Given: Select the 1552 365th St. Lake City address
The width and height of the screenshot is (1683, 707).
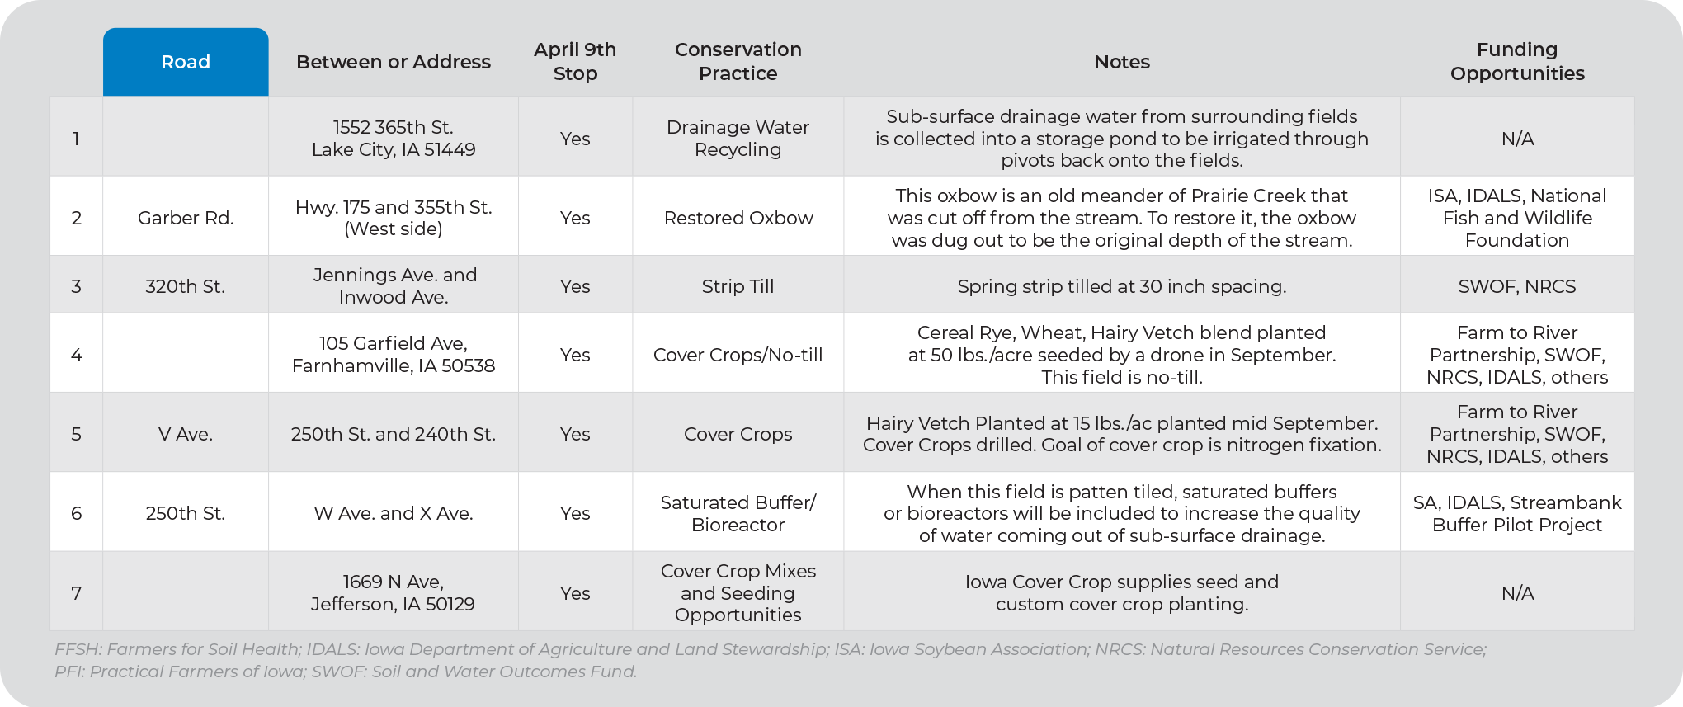Looking at the screenshot, I should point(394,139).
